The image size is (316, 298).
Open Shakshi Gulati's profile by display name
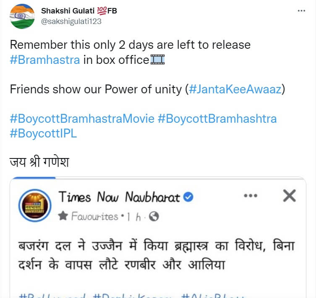pos(67,11)
